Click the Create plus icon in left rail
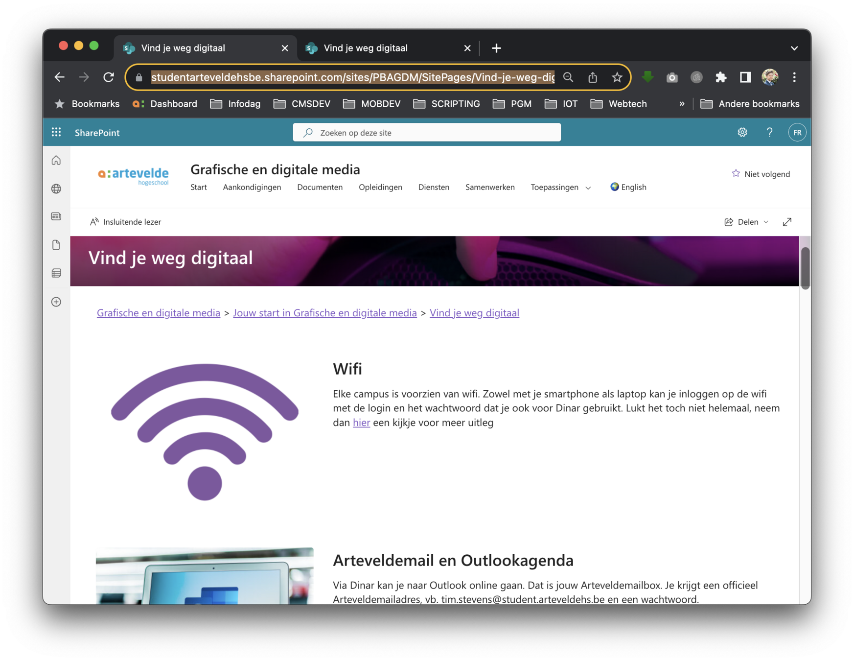Viewport: 854px width, 661px height. click(x=56, y=302)
